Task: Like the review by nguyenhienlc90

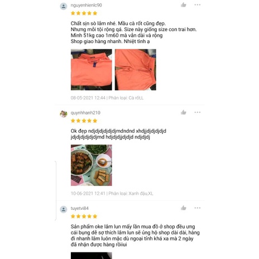Action: pos(184,5)
